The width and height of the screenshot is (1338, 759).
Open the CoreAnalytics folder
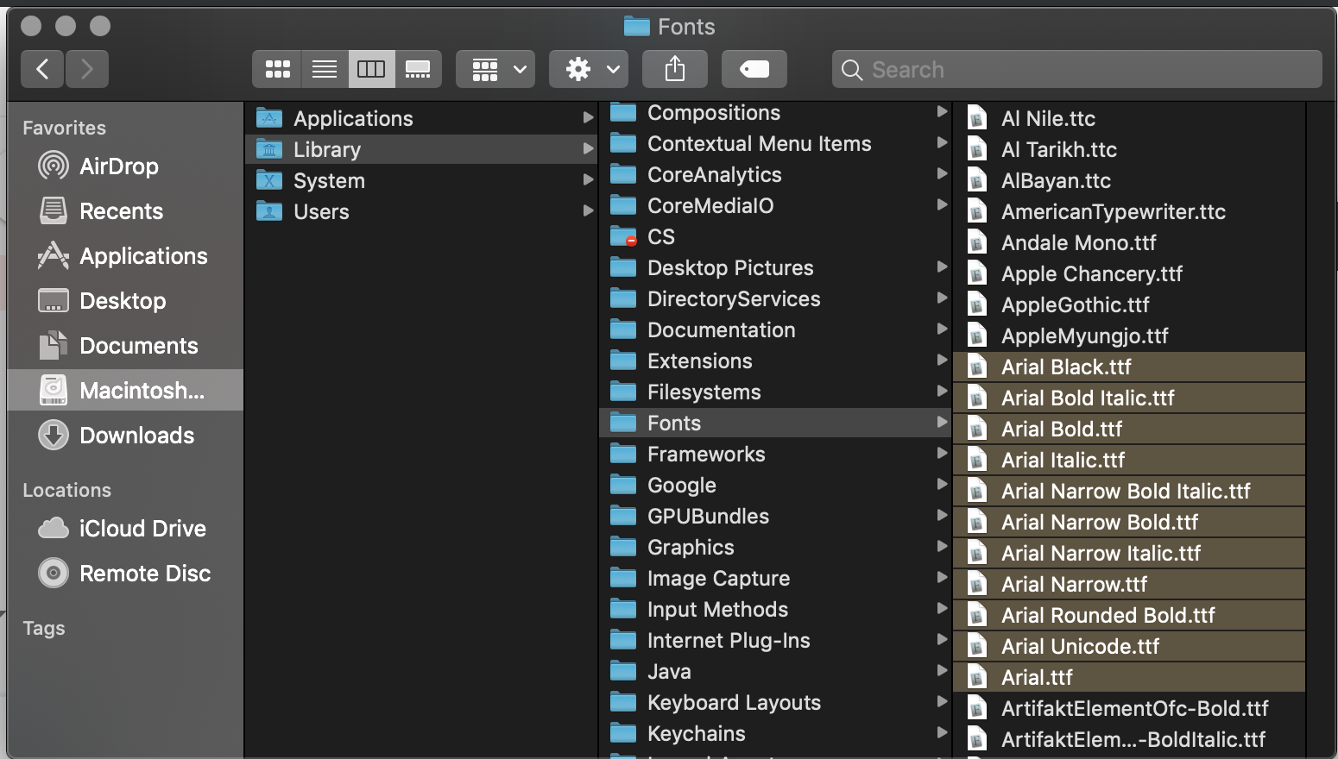click(775, 174)
